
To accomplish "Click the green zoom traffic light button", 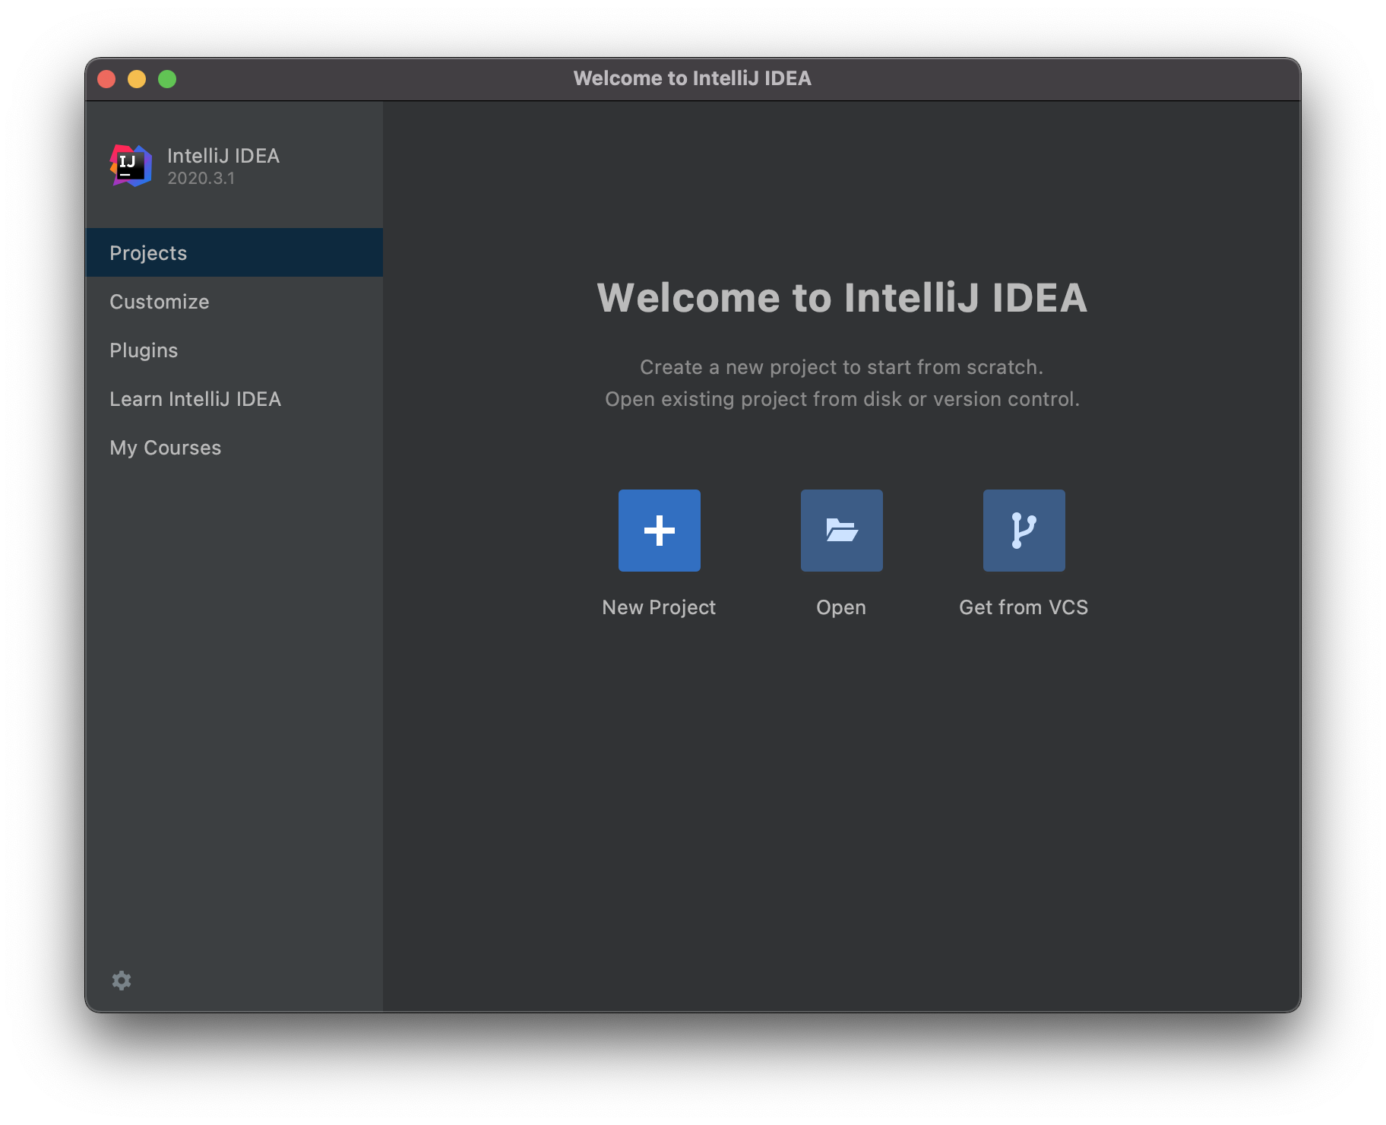I will point(167,78).
